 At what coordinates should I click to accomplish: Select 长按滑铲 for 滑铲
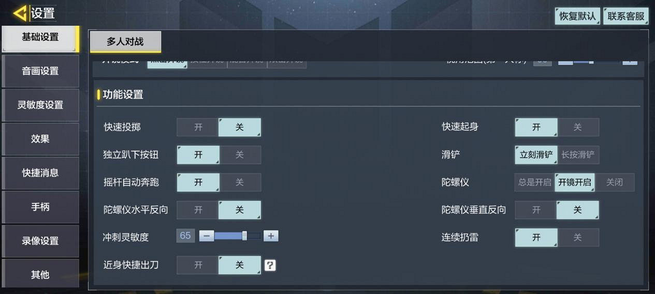click(578, 155)
